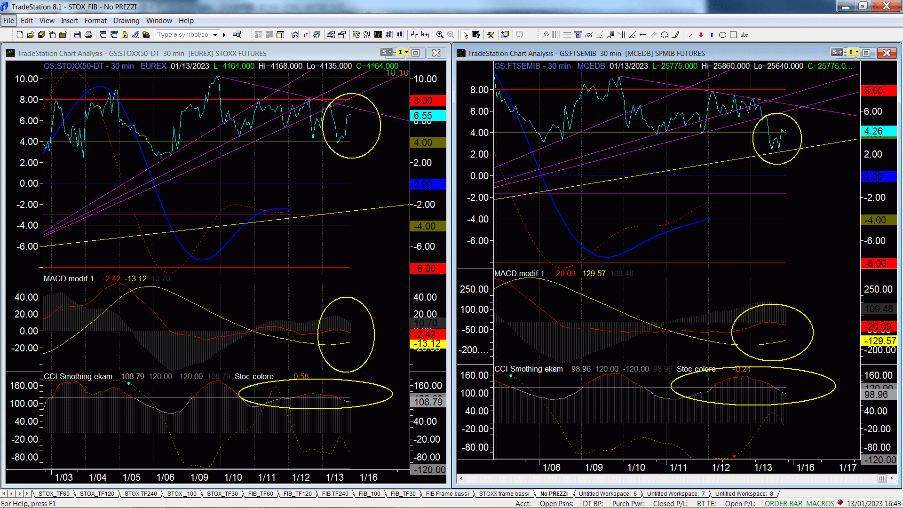Maximize the STOXX50 chart window

click(416, 53)
